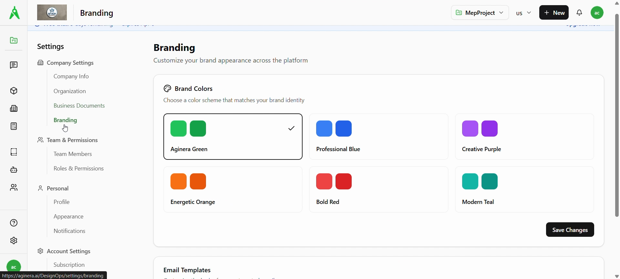Select the Professional Blue color scheme
Viewport: 620px width, 279px height.
378,137
